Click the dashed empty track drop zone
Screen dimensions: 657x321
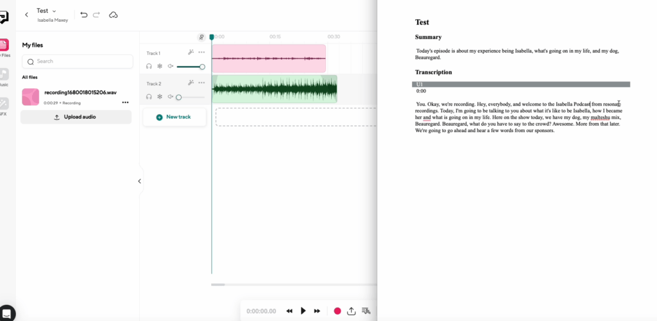(x=296, y=117)
